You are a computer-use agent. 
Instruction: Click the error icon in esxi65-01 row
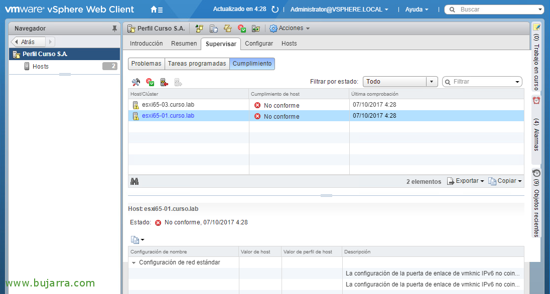click(257, 116)
